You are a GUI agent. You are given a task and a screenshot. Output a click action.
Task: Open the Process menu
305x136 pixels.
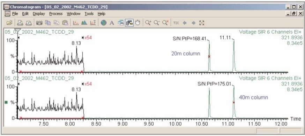pos(56,14)
